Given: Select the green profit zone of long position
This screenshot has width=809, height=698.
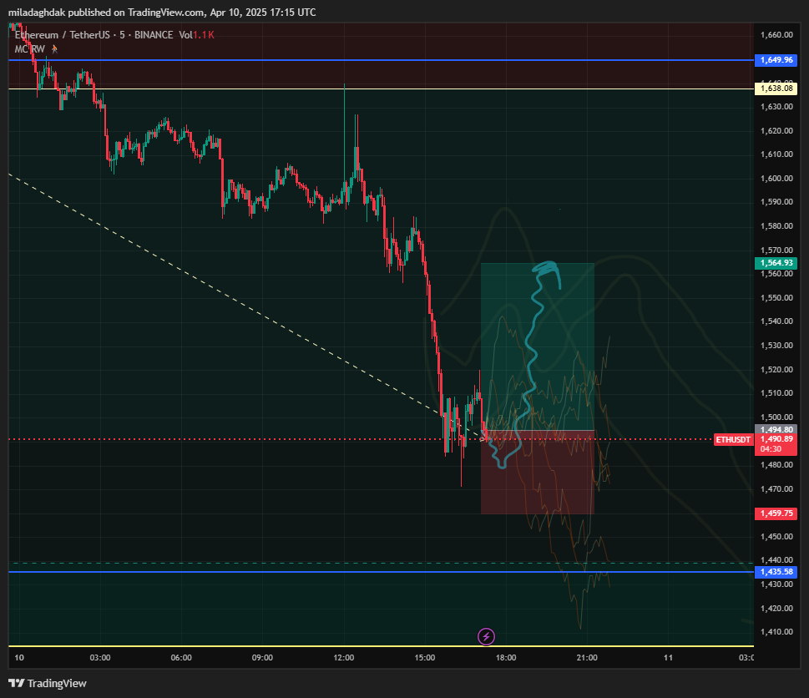Looking at the screenshot, I should click(x=538, y=346).
